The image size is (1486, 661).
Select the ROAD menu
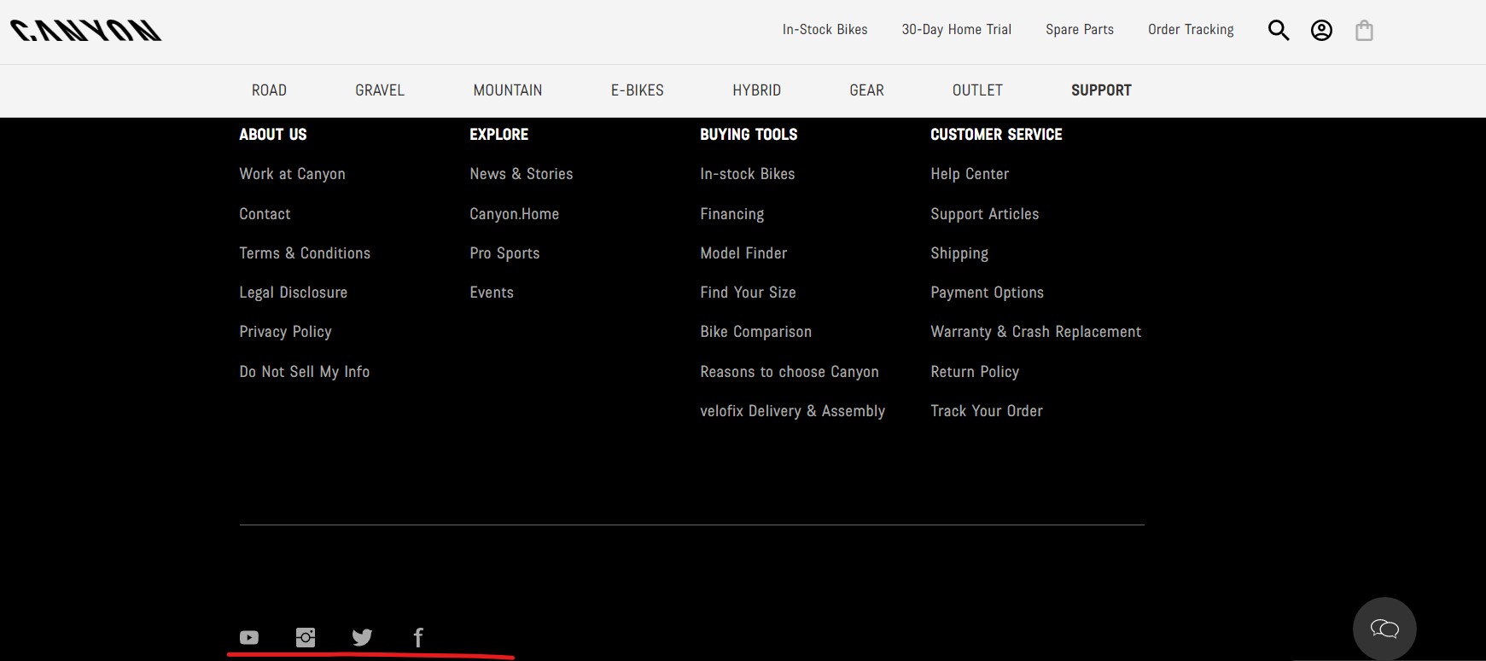pyautogui.click(x=269, y=90)
